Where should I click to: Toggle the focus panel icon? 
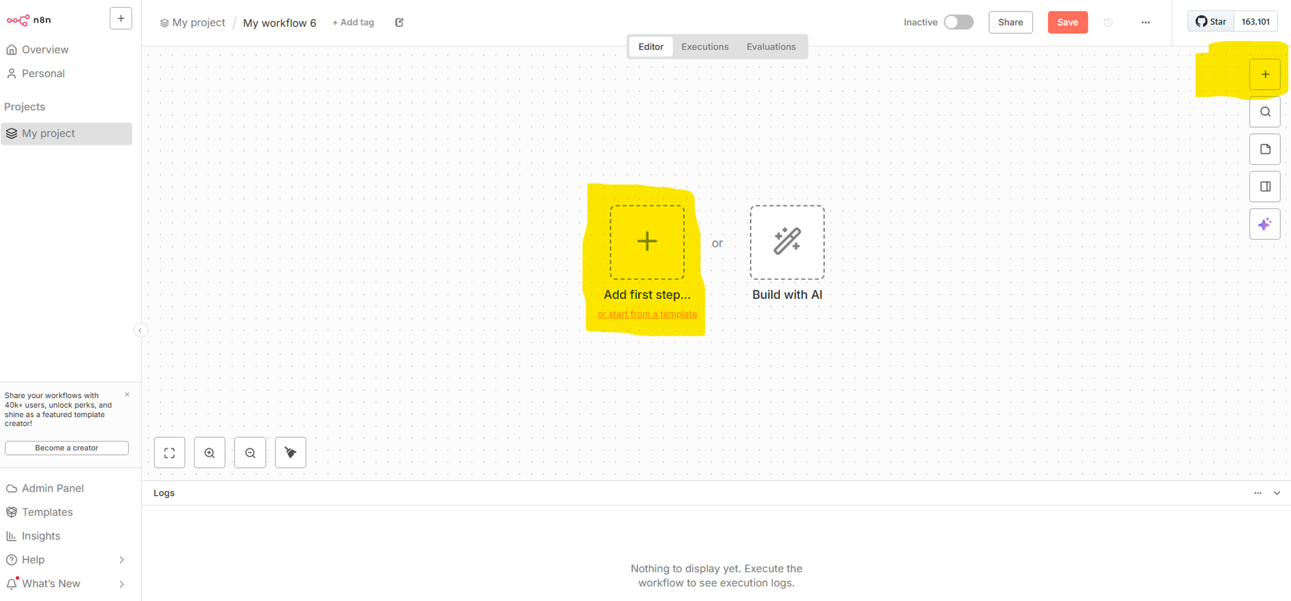click(x=1265, y=187)
